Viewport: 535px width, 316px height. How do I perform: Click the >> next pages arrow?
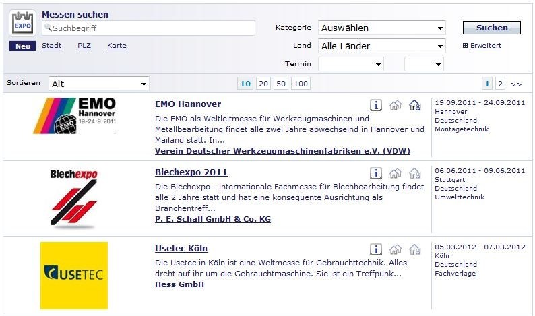516,84
